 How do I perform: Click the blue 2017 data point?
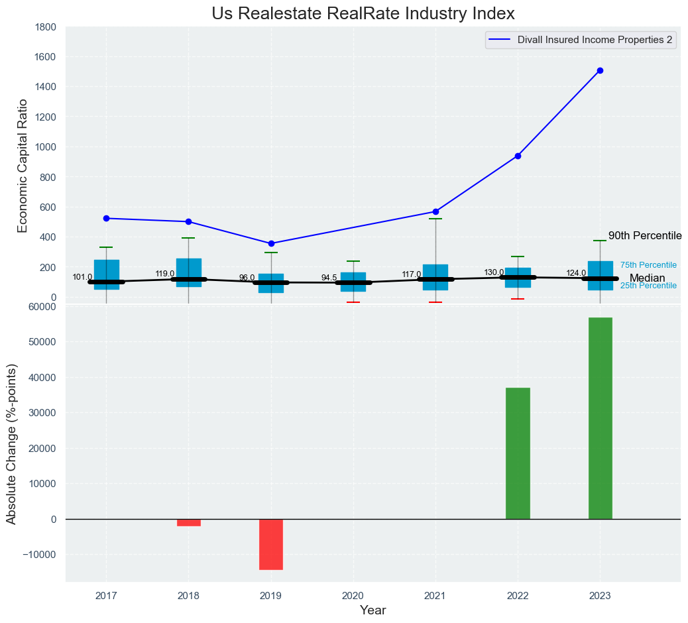[x=106, y=218]
